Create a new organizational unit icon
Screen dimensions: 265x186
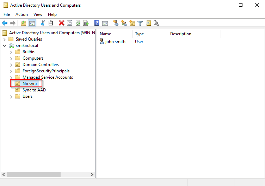coord(132,23)
